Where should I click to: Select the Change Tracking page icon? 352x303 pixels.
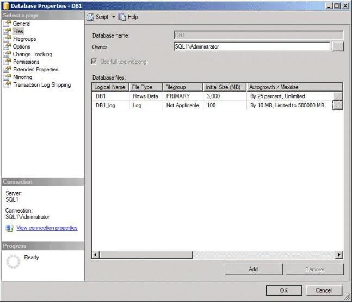(x=7, y=54)
